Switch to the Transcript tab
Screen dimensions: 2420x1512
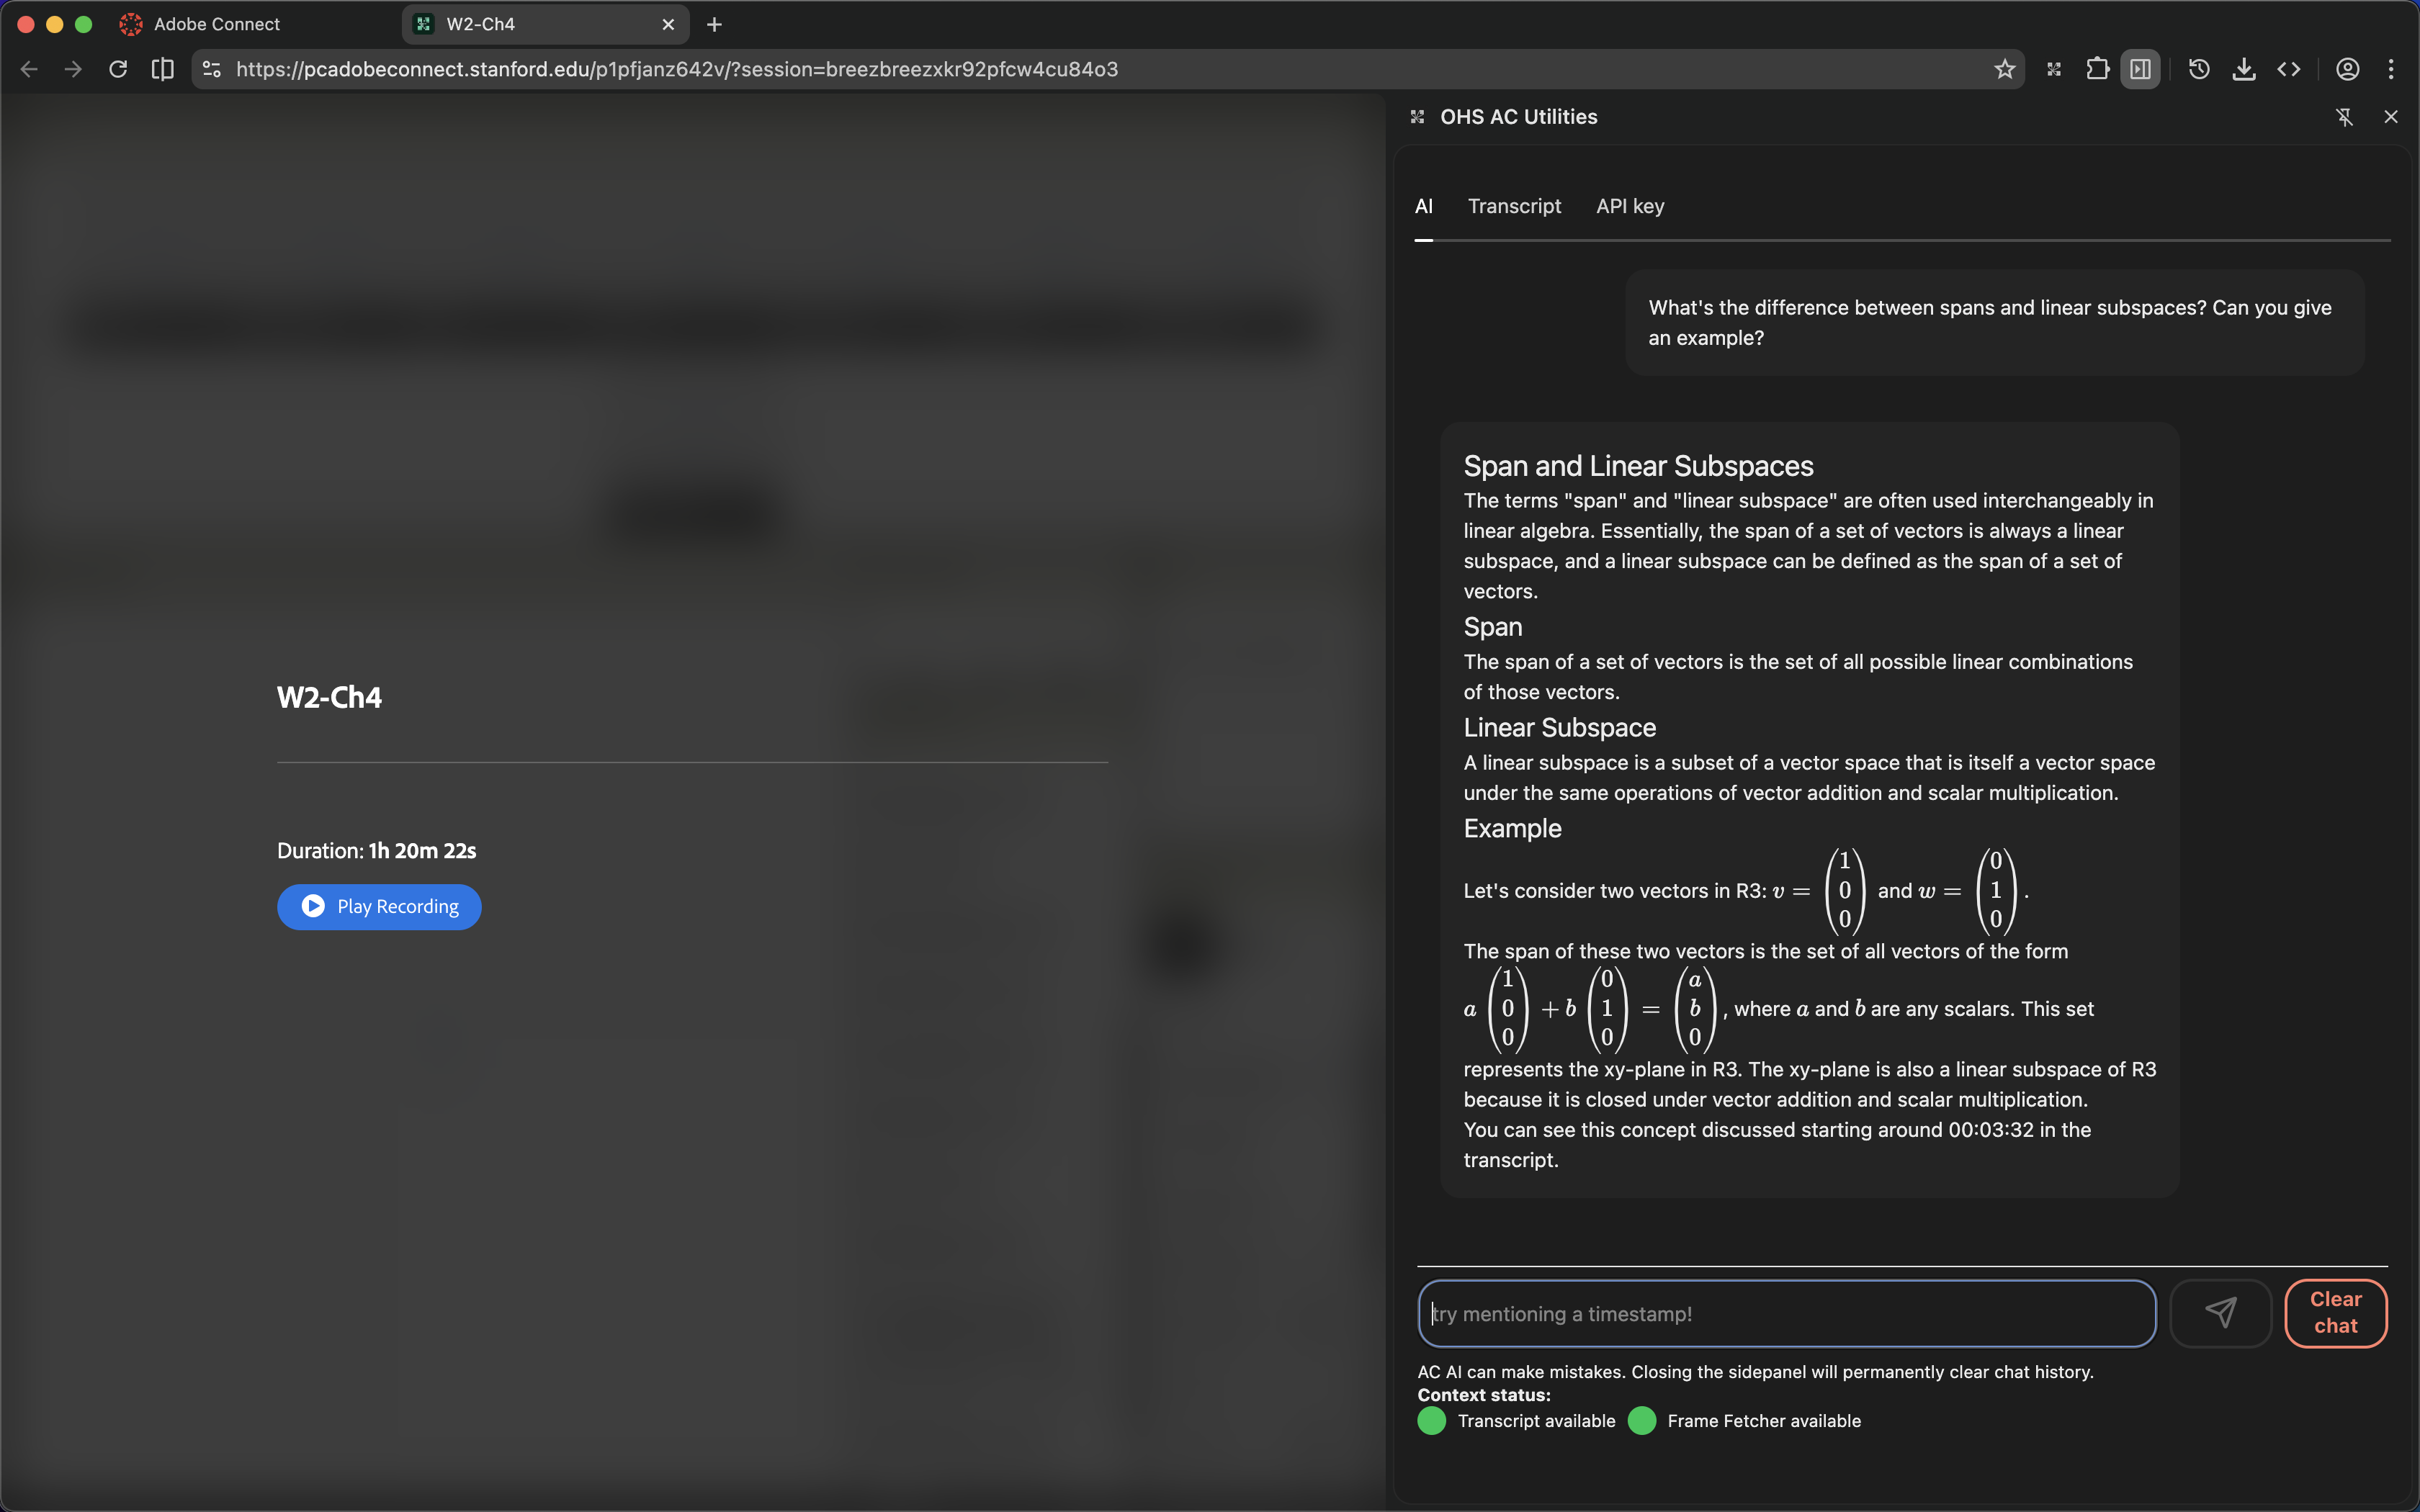(x=1514, y=206)
